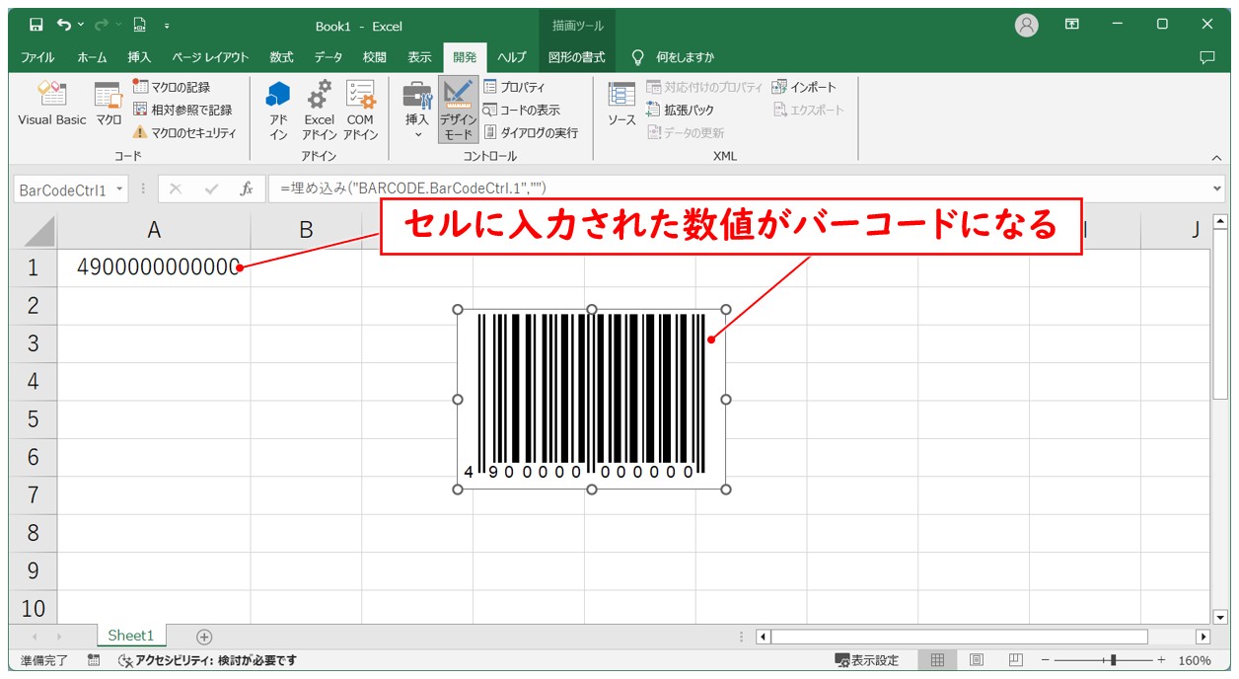Open the XML ソース pane
The height and width of the screenshot is (679, 1239).
coord(621,104)
